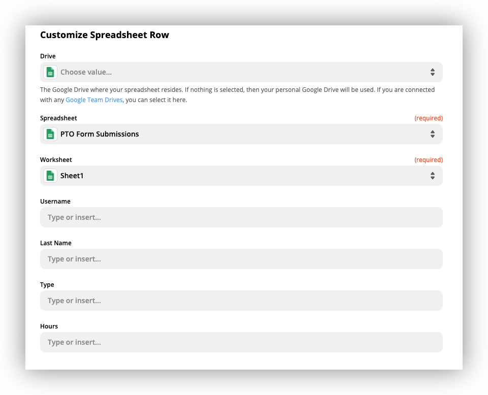Click the Username field label

point(55,202)
